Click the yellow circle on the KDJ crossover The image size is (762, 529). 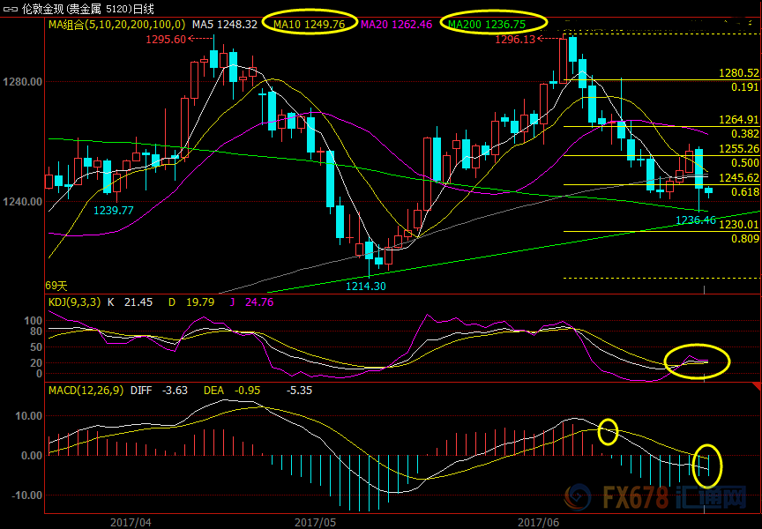coord(698,360)
